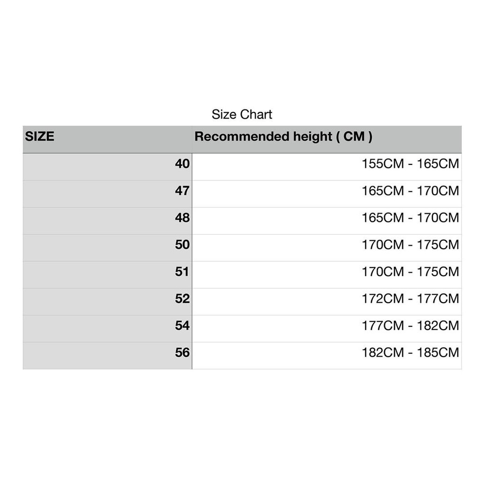Select the 182CM - 185CM height cell
This screenshot has height=485, width=485.
point(327,356)
